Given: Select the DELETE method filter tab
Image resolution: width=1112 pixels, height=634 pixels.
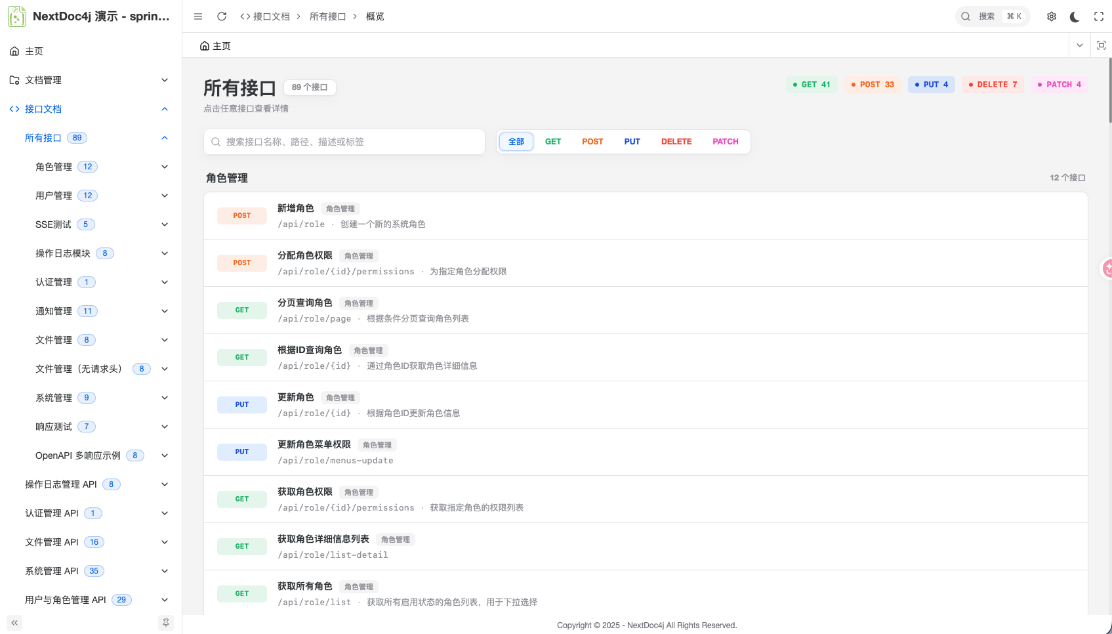Looking at the screenshot, I should (676, 142).
